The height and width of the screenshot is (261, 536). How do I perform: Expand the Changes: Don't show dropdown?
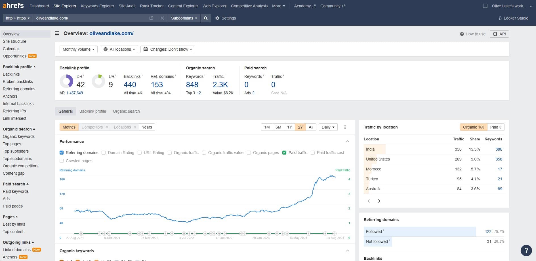tap(167, 49)
